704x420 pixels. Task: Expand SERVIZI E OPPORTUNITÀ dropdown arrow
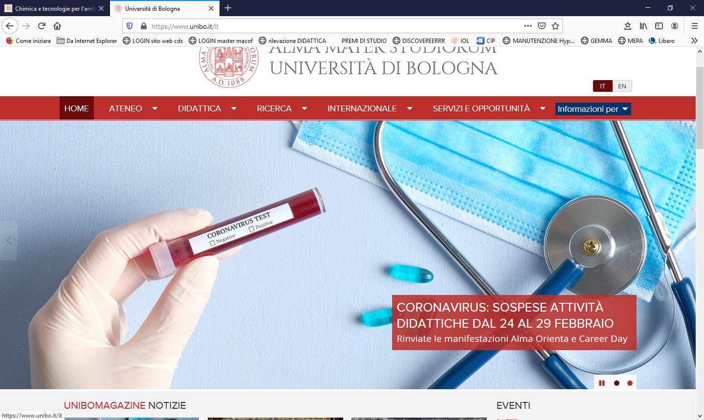(543, 108)
